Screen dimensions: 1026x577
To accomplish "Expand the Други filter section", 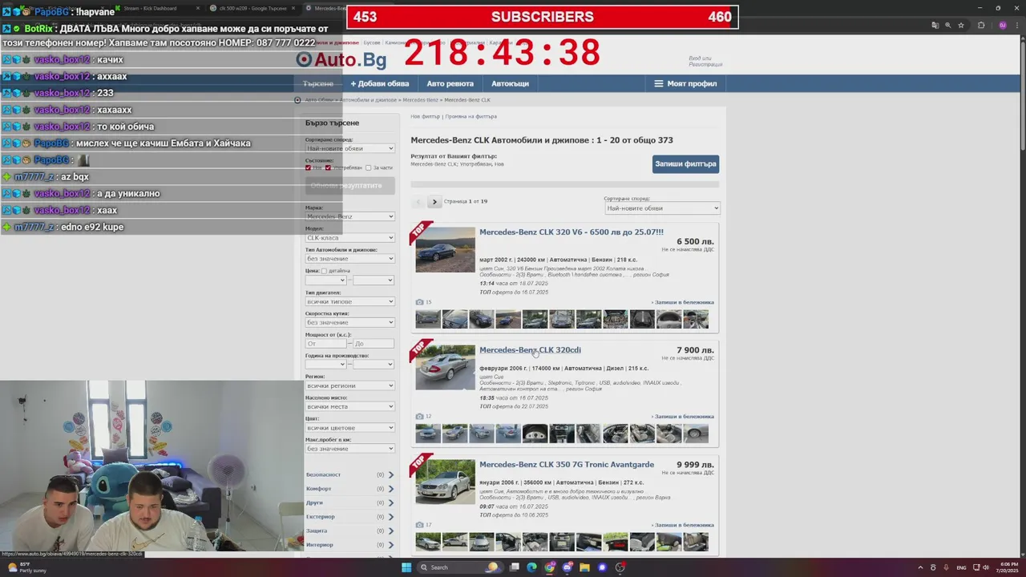I will coord(349,502).
